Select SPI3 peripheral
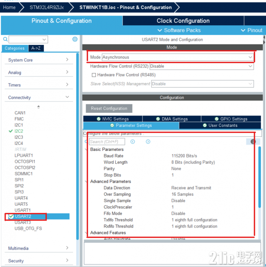This screenshot has width=266, height=267. coord(19,192)
